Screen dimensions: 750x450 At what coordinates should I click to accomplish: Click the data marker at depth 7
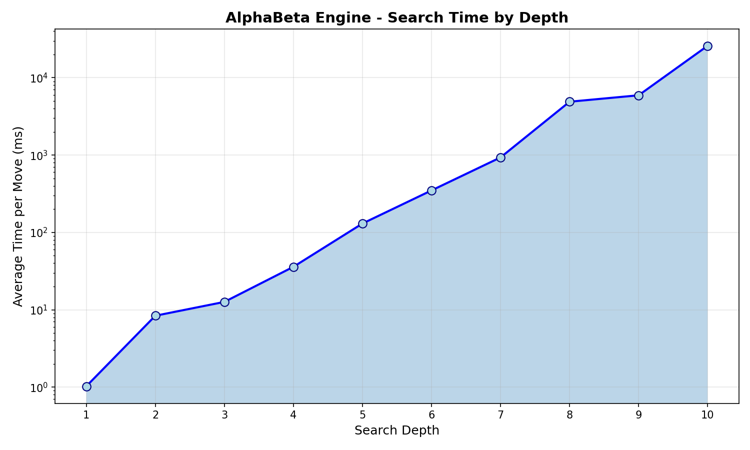coord(500,157)
